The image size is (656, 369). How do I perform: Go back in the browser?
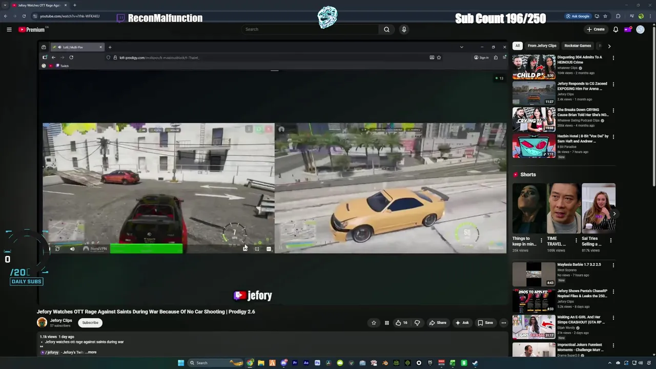(x=6, y=16)
